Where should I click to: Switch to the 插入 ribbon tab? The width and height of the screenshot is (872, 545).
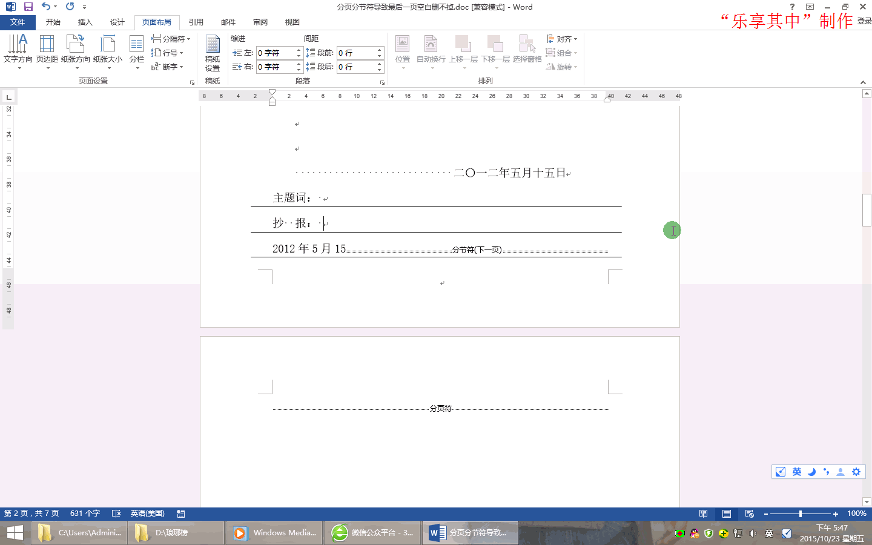[x=84, y=22]
